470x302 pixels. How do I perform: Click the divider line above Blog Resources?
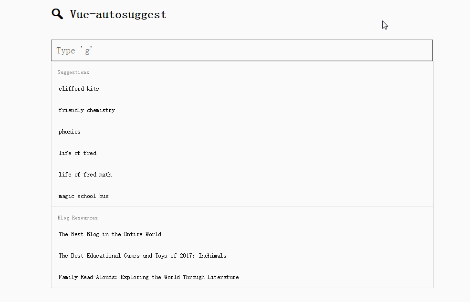click(x=242, y=207)
